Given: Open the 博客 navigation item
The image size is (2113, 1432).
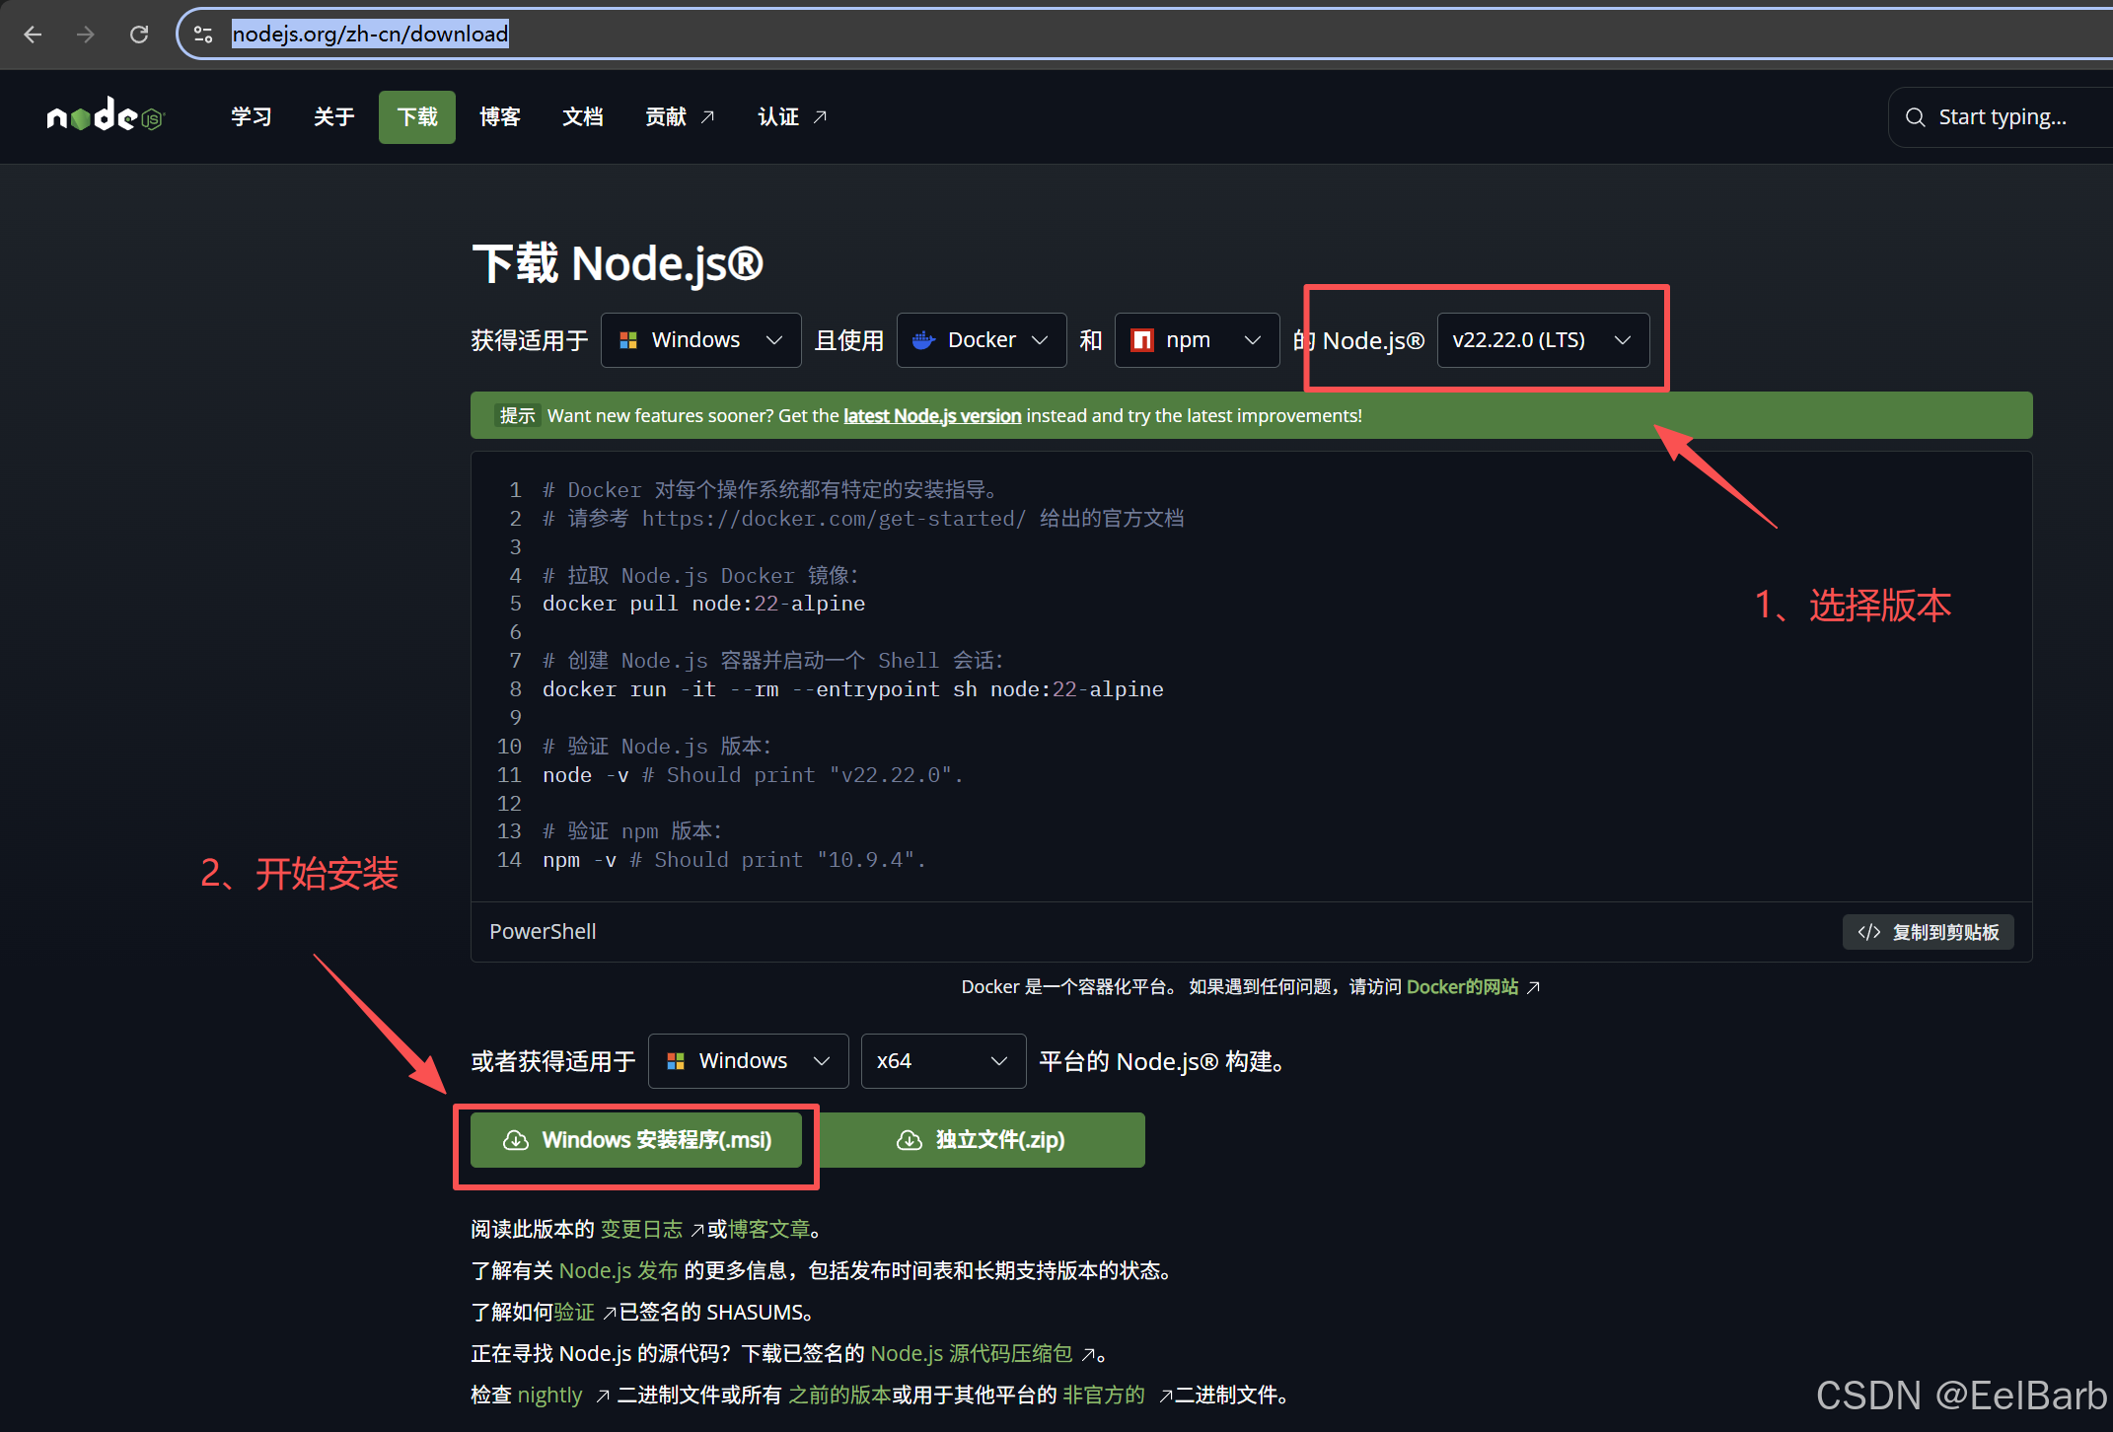Looking at the screenshot, I should point(499,117).
